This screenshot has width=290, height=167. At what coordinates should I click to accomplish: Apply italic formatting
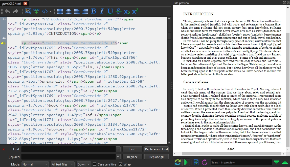pos(102,11)
